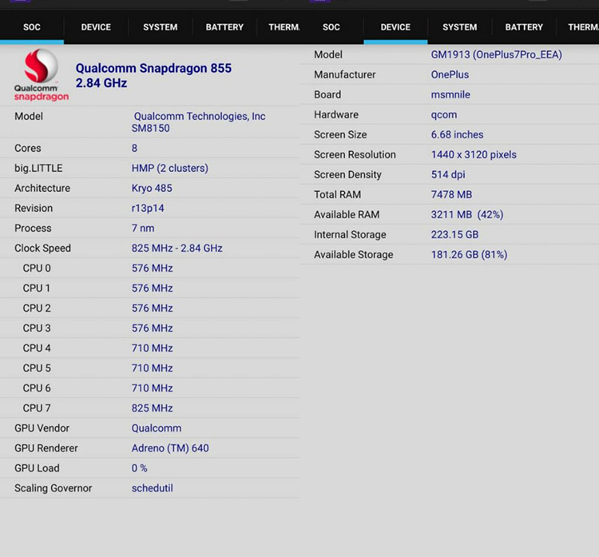The image size is (599, 557).
Task: Open the DEVICE tab in left screenshot
Action: coord(96,27)
